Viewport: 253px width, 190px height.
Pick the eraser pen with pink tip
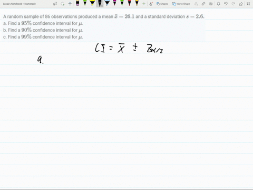tap(77, 3)
